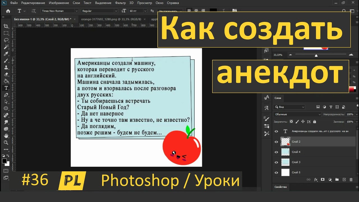Image resolution: width=359 pixels, height=202 pixels.
Task: Select the Hand tool
Action: (x=6, y=136)
